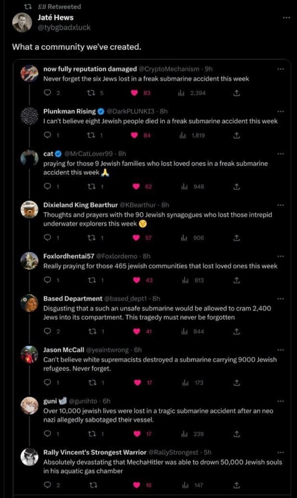Screen dimensions: 297x498
Task: Share the RallyStrongest tweet
Action: pos(236,485)
